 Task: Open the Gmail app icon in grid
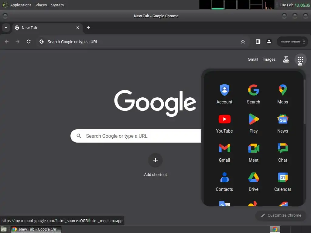[224, 152]
